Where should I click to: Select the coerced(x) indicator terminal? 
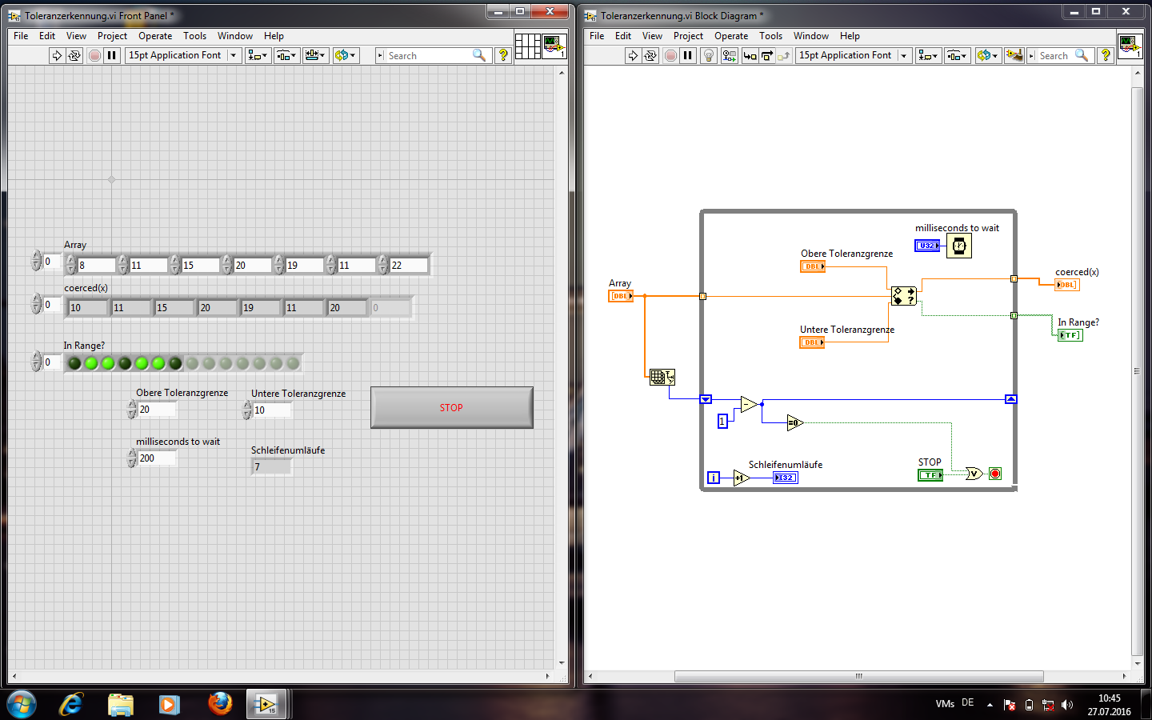(x=1066, y=285)
